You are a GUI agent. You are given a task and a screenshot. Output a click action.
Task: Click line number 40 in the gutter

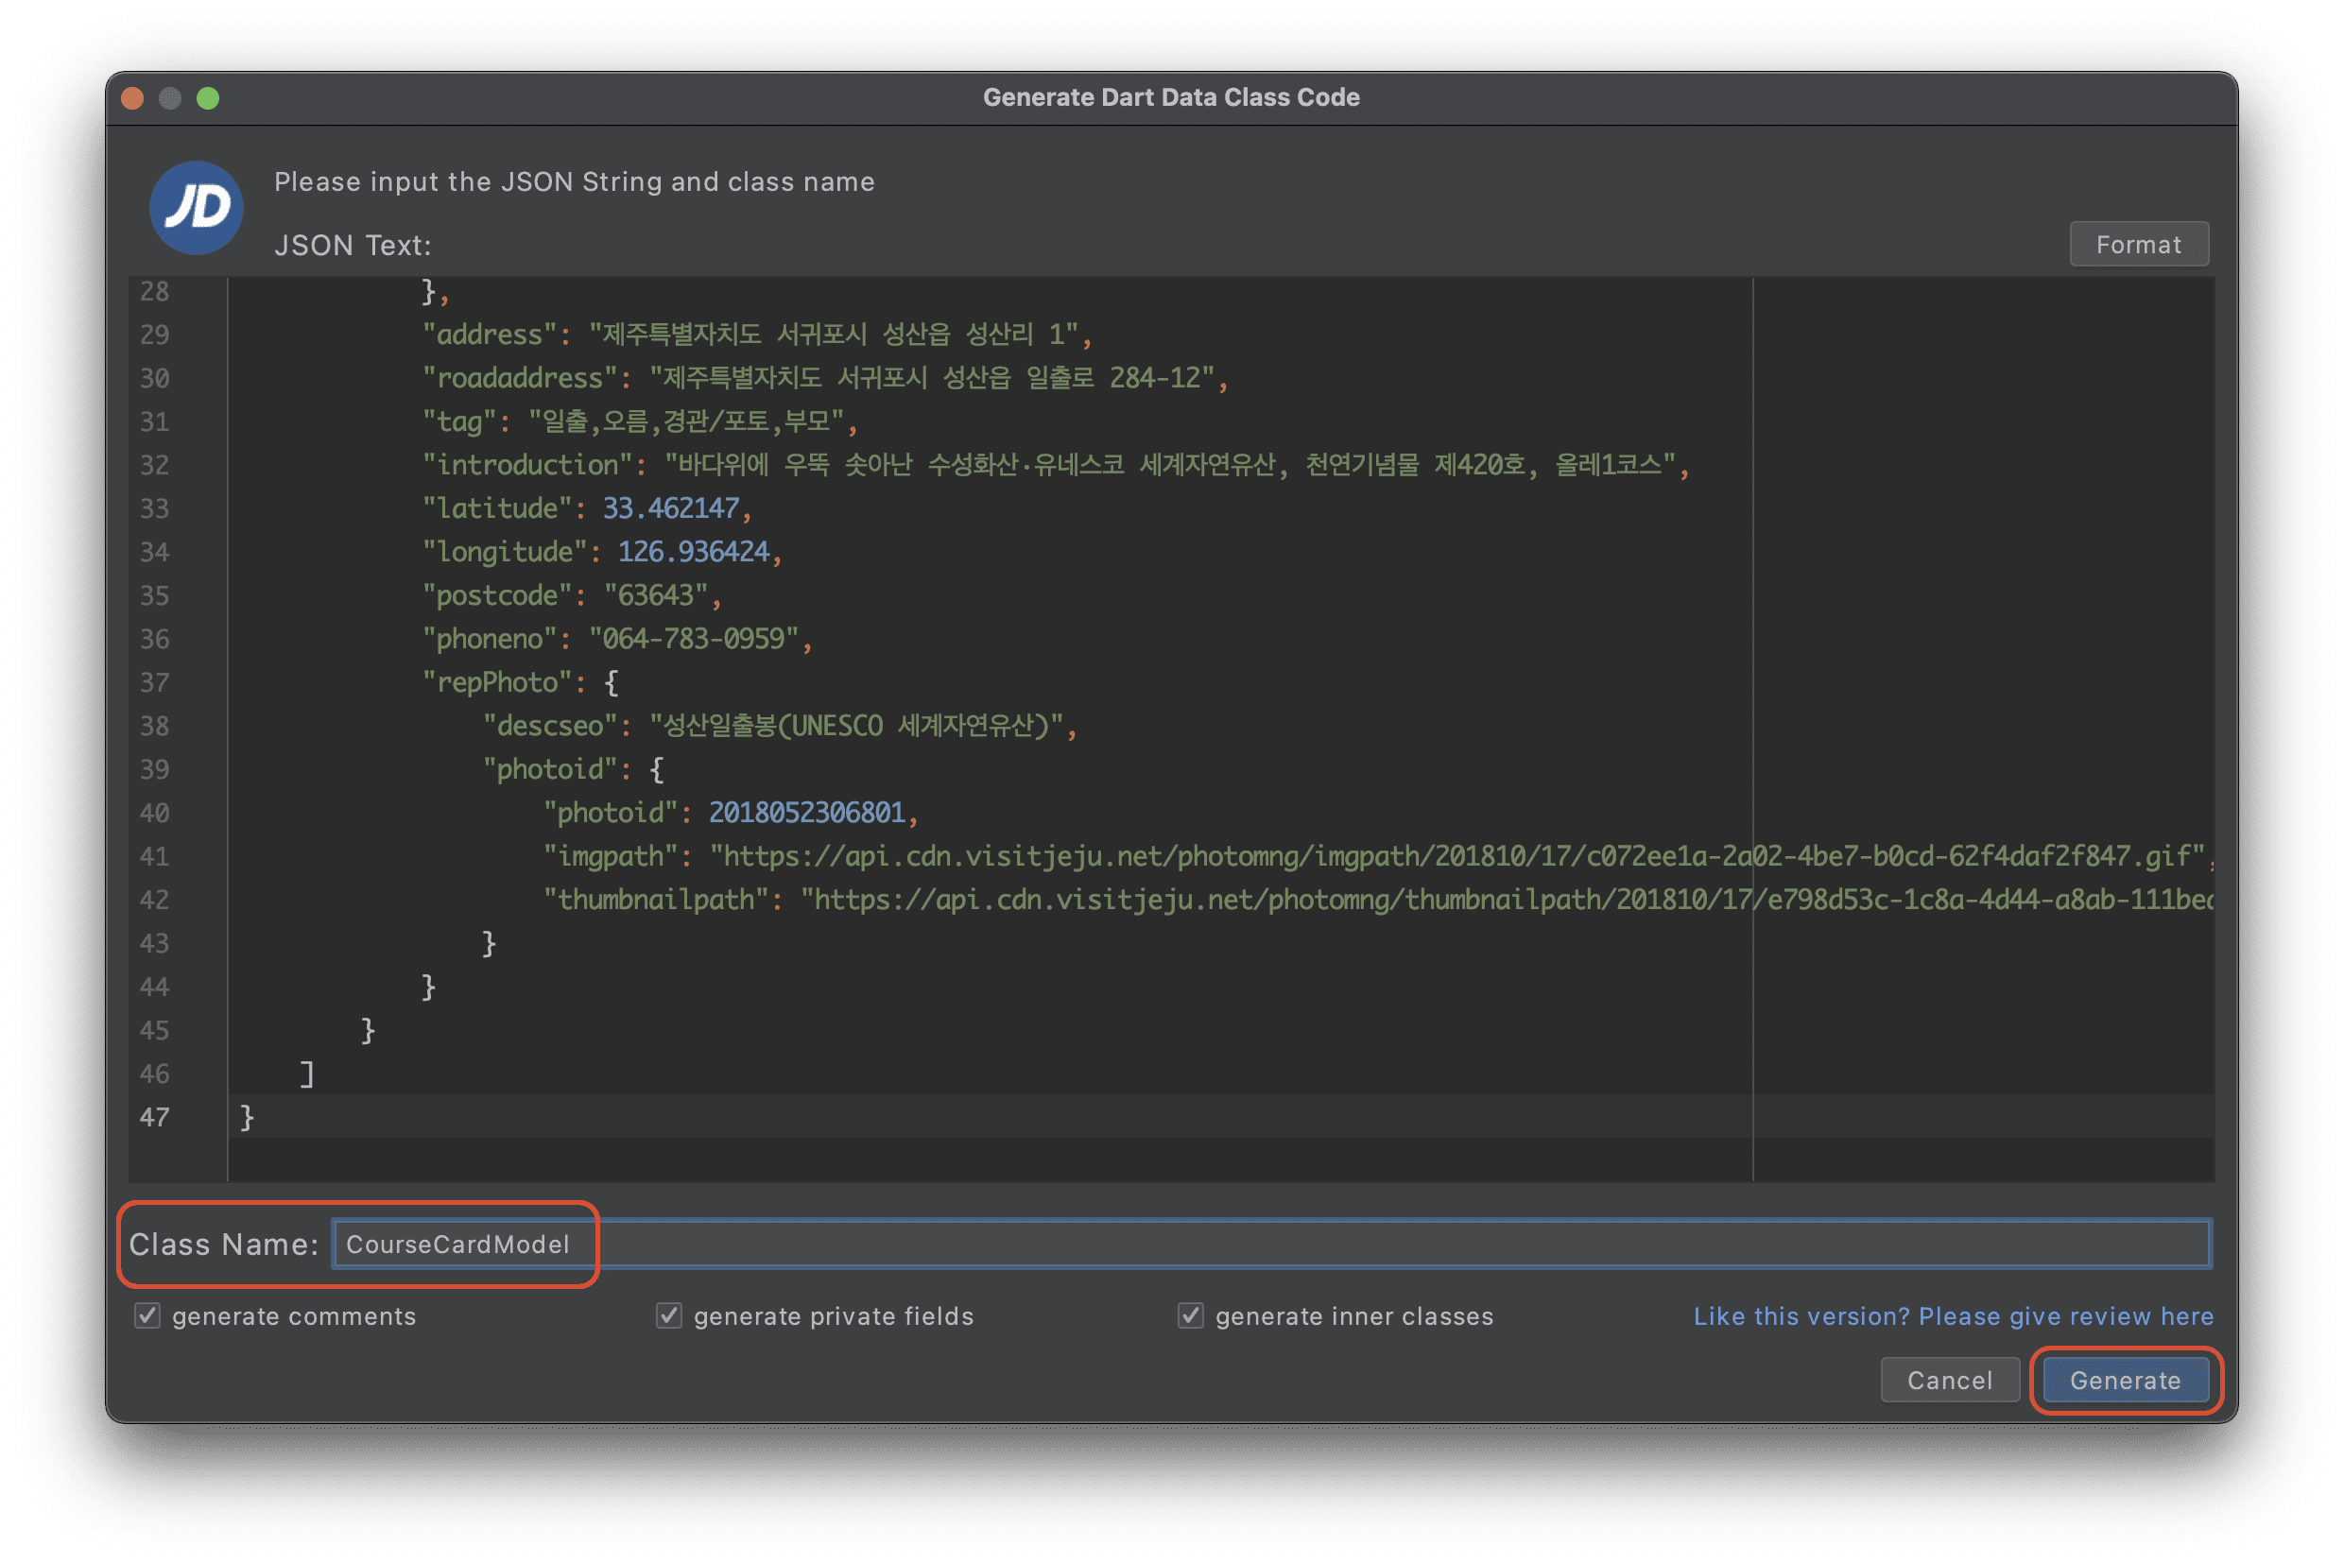155,813
